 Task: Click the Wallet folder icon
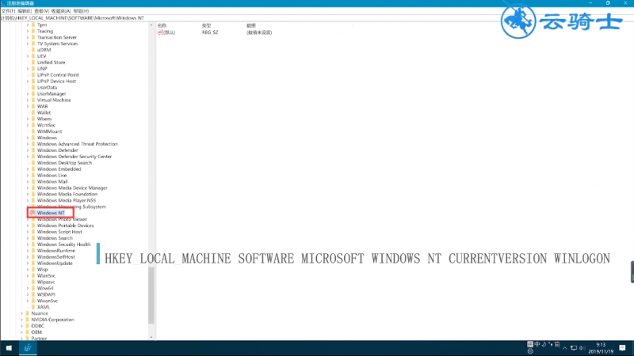33,112
